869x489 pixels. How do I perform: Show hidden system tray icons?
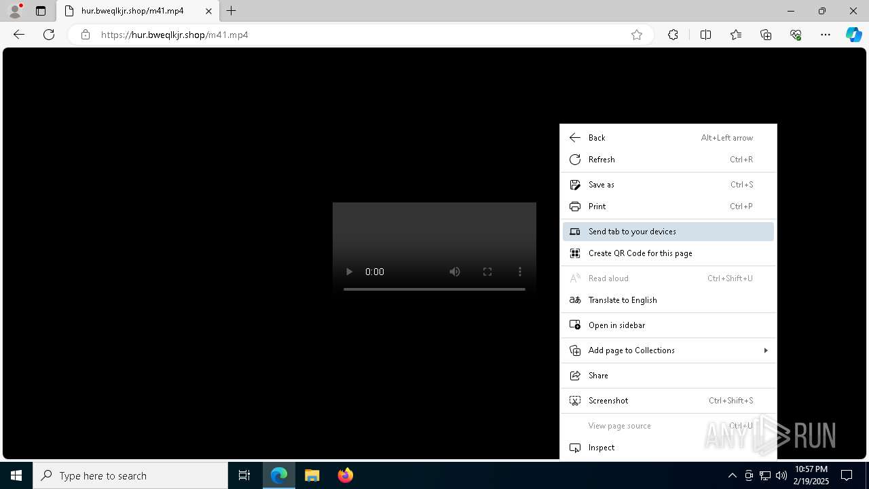tap(732, 475)
